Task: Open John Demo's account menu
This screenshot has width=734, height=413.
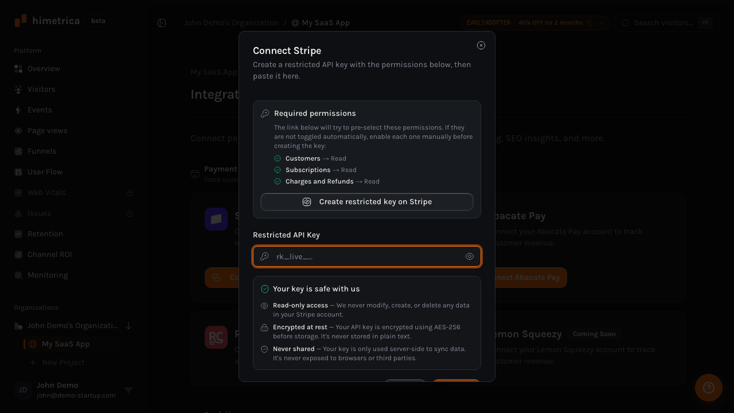Action: tap(128, 390)
